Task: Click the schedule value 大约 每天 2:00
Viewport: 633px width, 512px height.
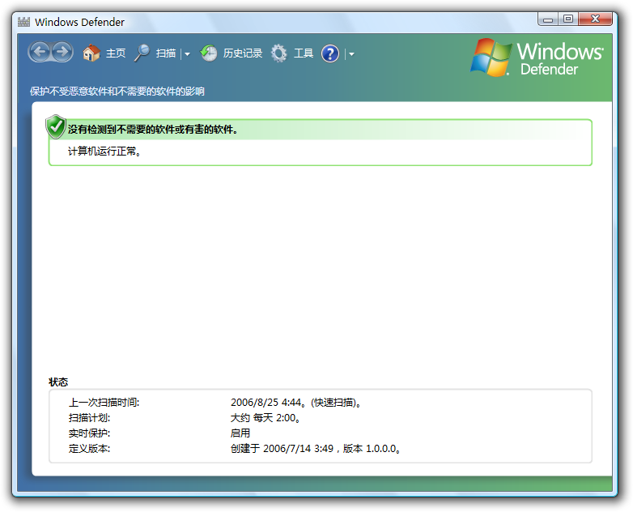Action: coord(266,418)
